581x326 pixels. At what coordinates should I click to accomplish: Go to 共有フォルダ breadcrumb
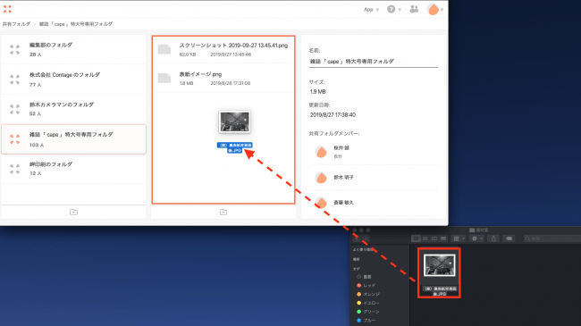pos(16,24)
